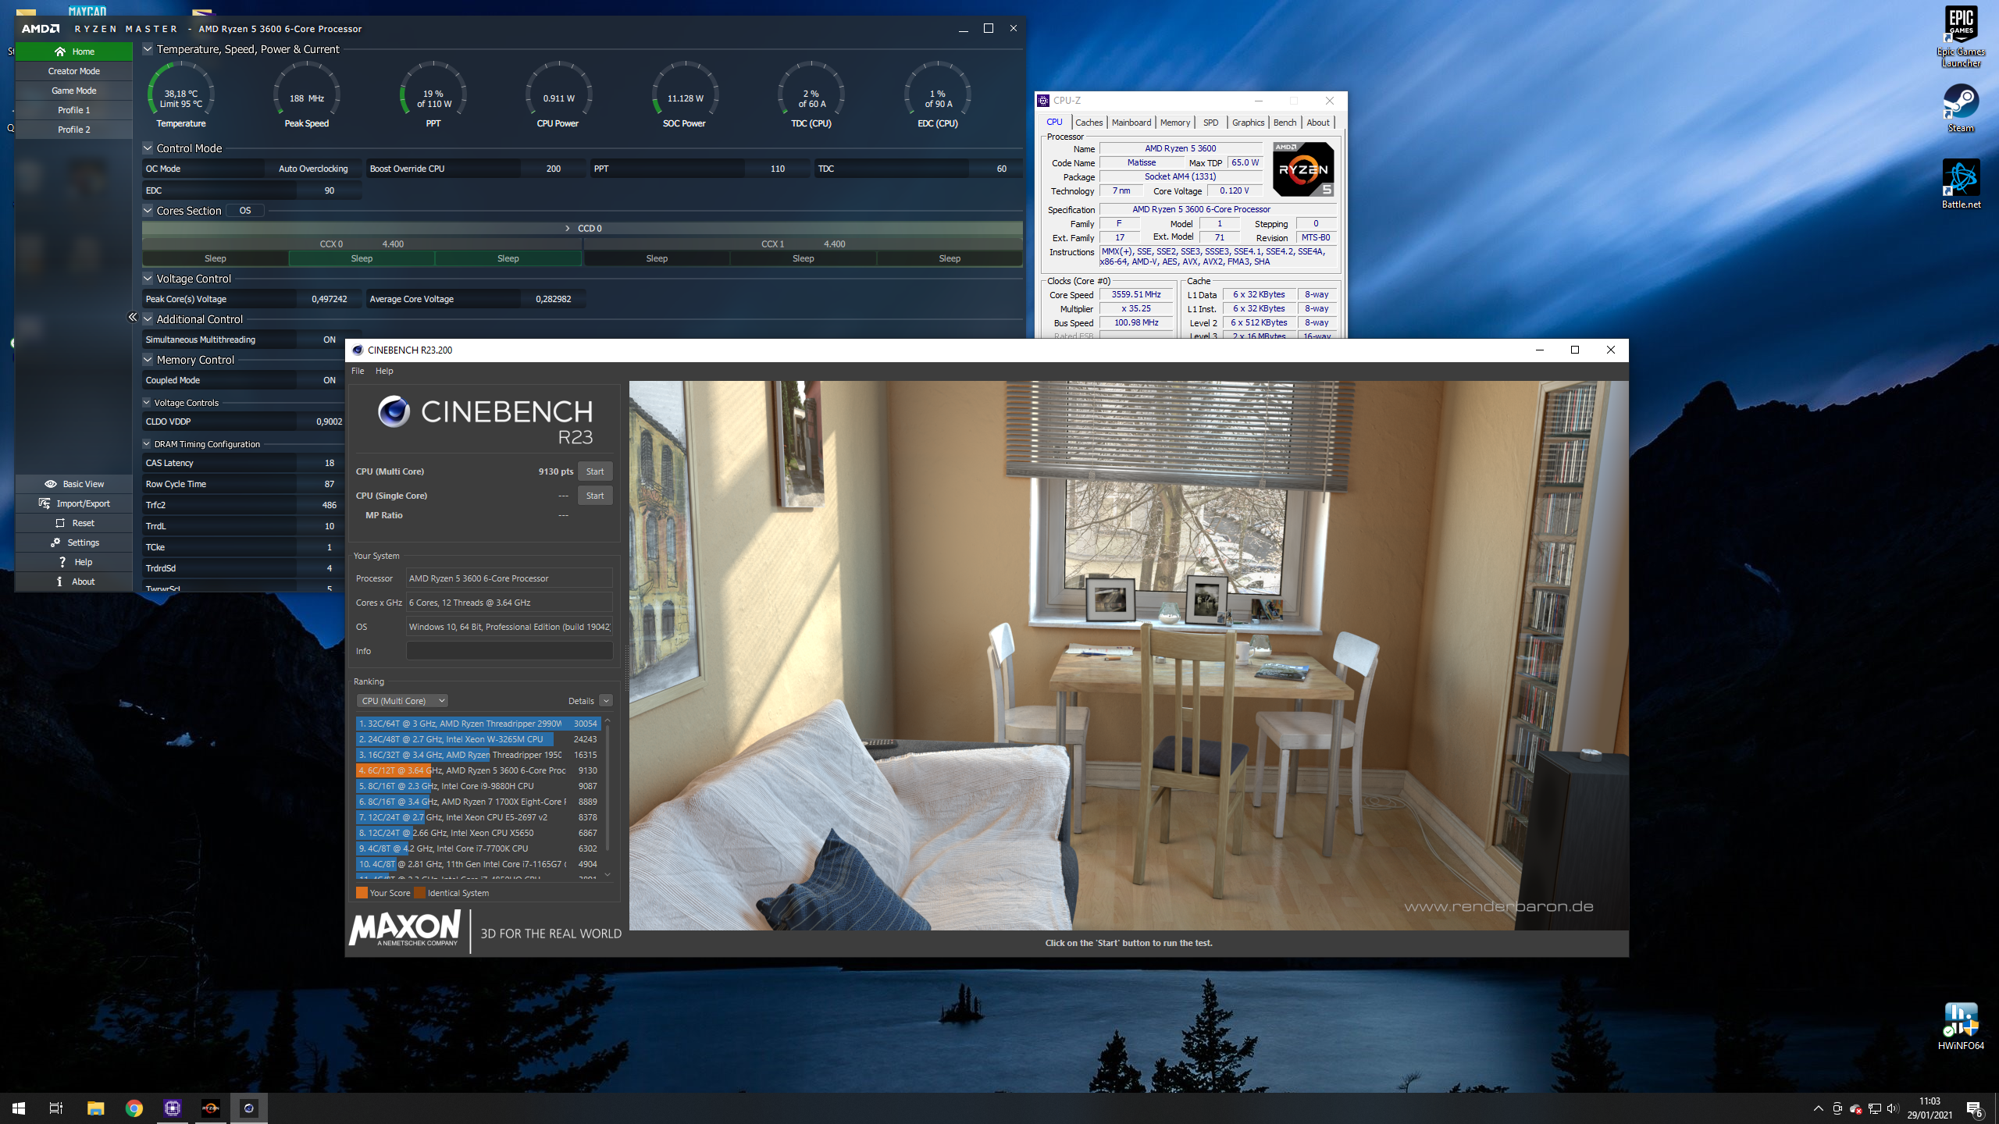The height and width of the screenshot is (1124, 1999).
Task: Toggle the OS button in Cores Section
Action: click(245, 211)
